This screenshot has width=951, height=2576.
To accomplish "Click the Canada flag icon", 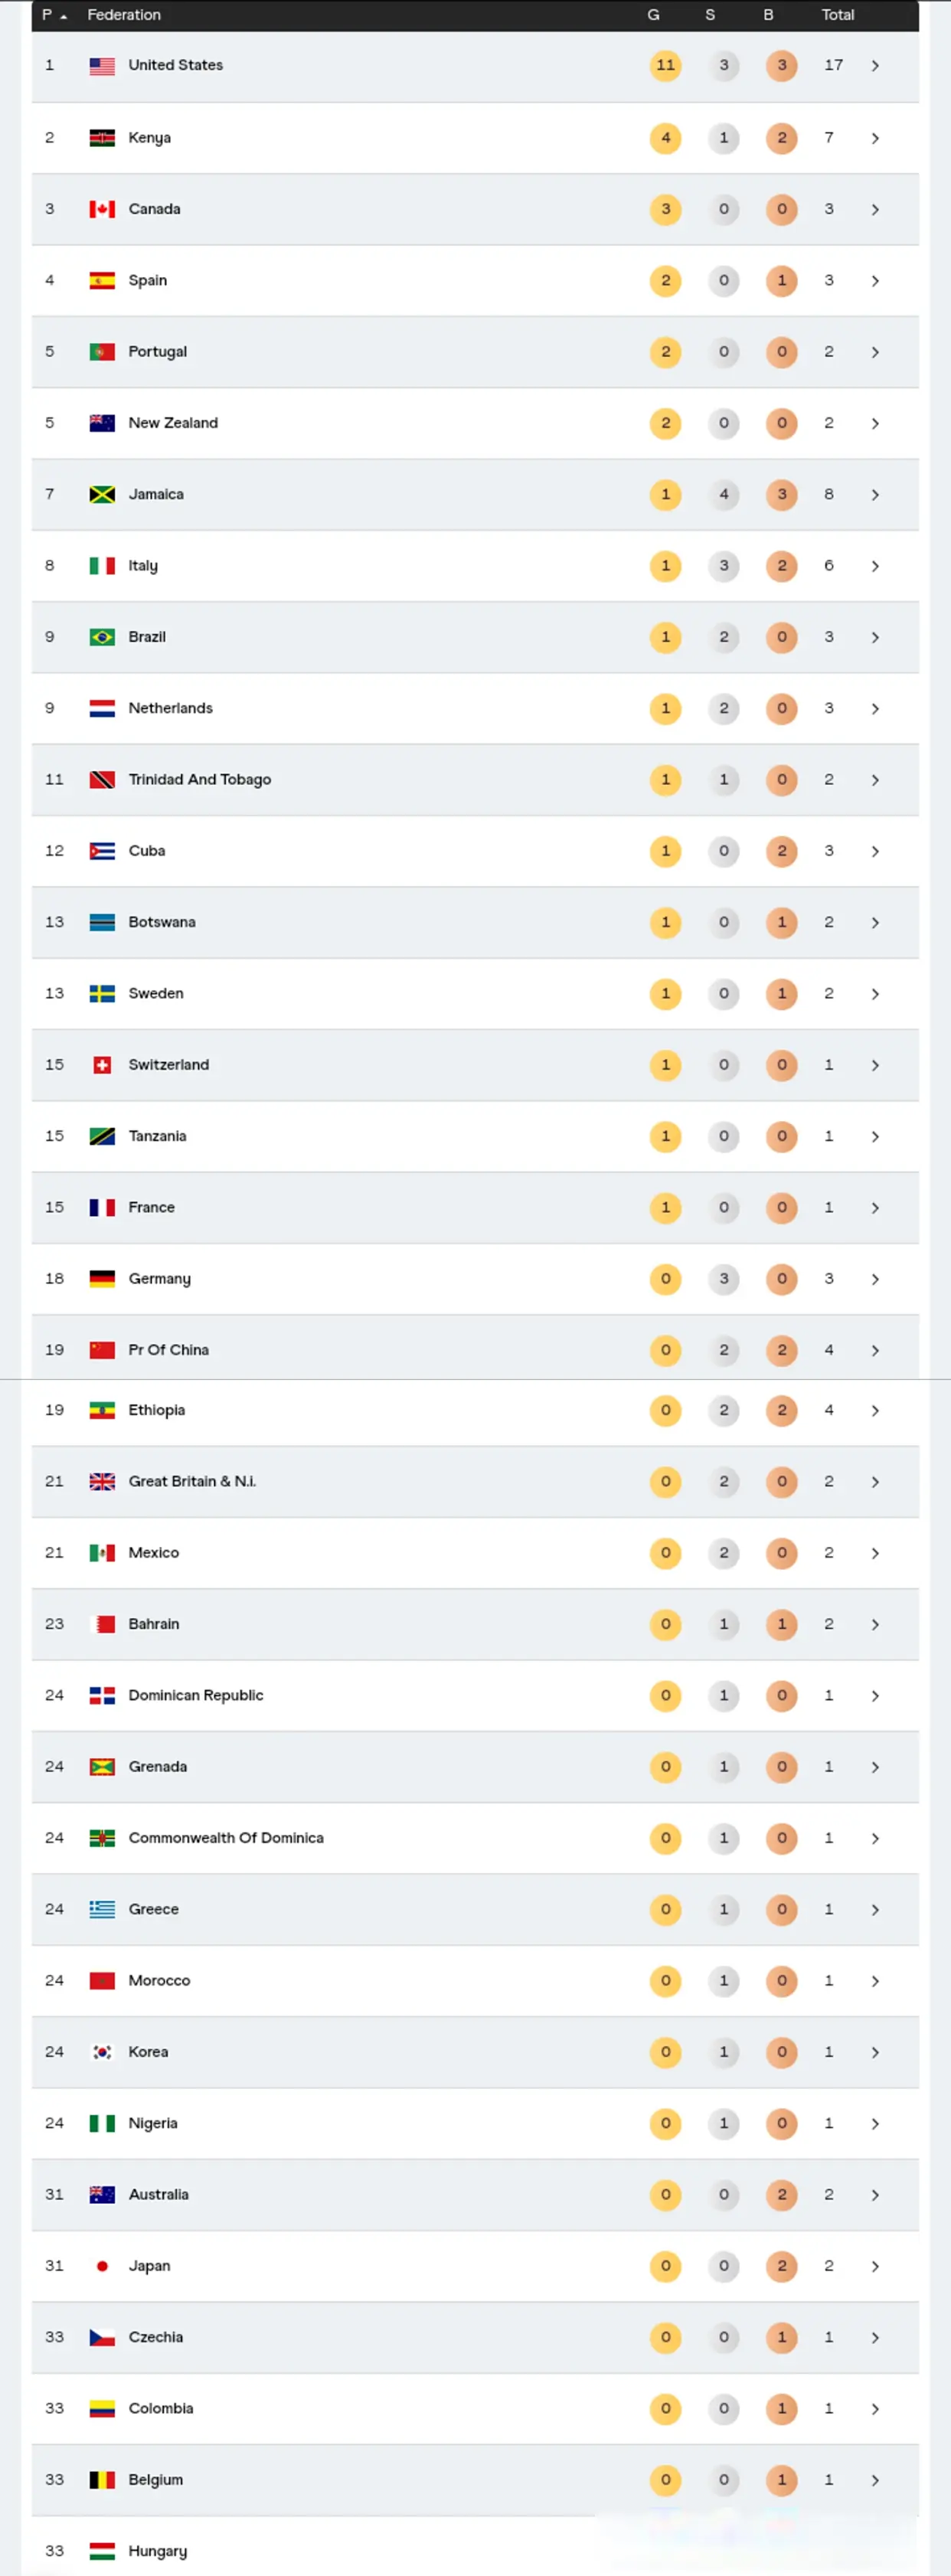I will tap(102, 209).
